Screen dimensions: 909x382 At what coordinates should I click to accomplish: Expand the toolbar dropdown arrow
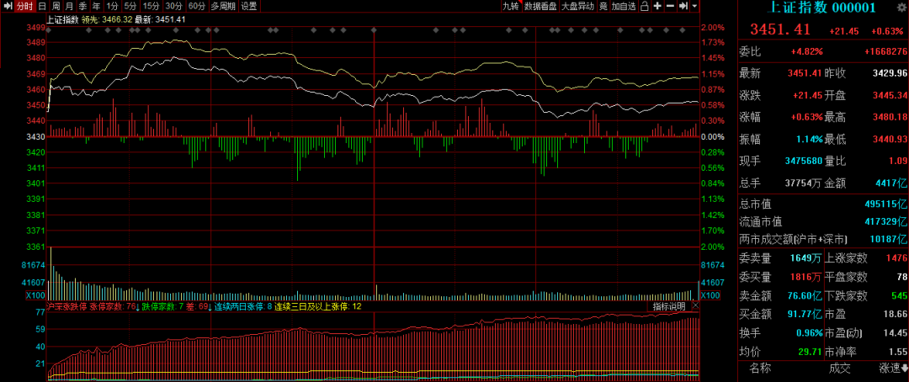(695, 7)
